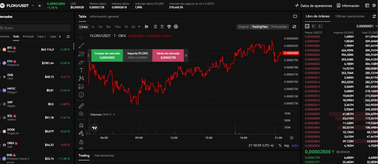This screenshot has width=378, height=164.
Task: Click Venta de mercado sell button
Action: 168,55
